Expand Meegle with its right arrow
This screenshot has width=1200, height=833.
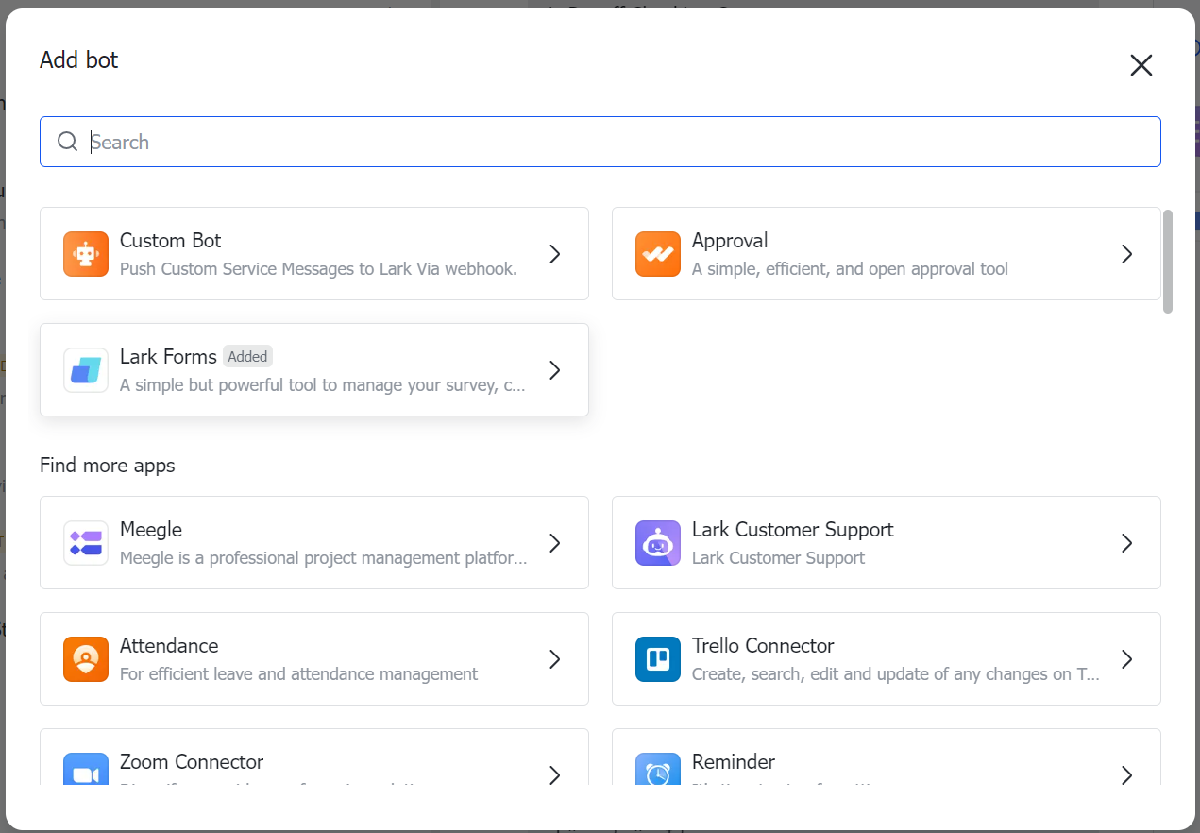(x=555, y=543)
